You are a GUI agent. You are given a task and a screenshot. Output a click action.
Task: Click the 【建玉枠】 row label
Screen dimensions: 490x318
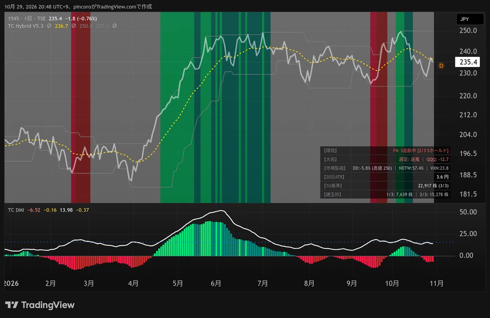[333, 194]
